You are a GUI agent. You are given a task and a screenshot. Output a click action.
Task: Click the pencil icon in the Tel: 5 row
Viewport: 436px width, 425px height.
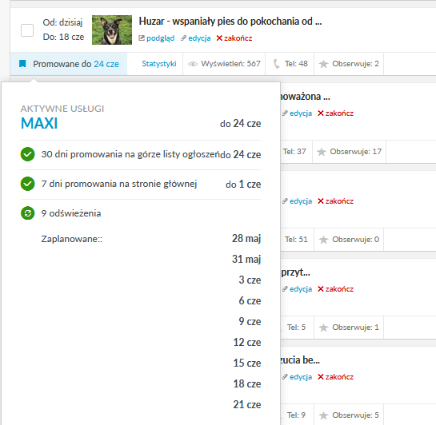pyautogui.click(x=285, y=289)
